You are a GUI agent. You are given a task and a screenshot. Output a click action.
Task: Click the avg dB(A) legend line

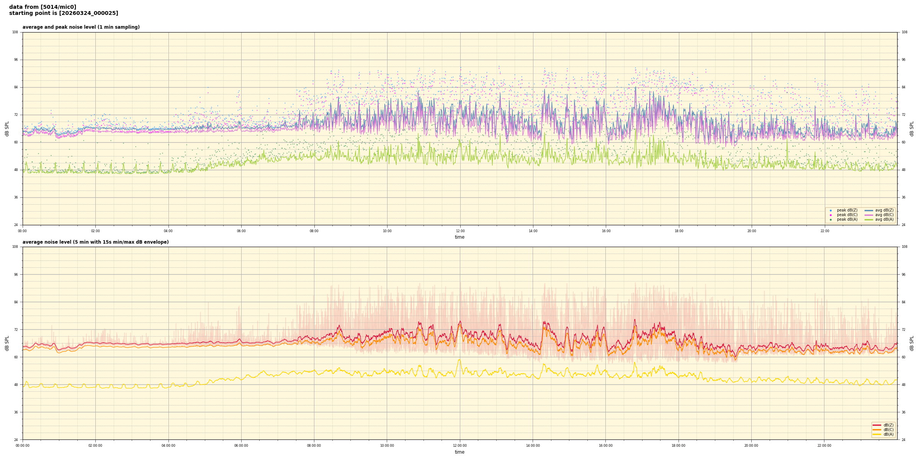(x=869, y=220)
